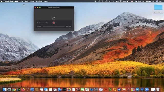
Task: Adjust the volume slider in Movie Recording window
Action: [x=42, y=23]
